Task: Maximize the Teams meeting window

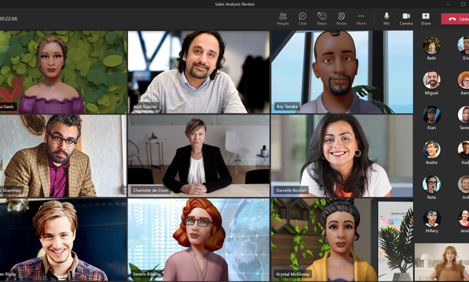Action: click(x=463, y=4)
